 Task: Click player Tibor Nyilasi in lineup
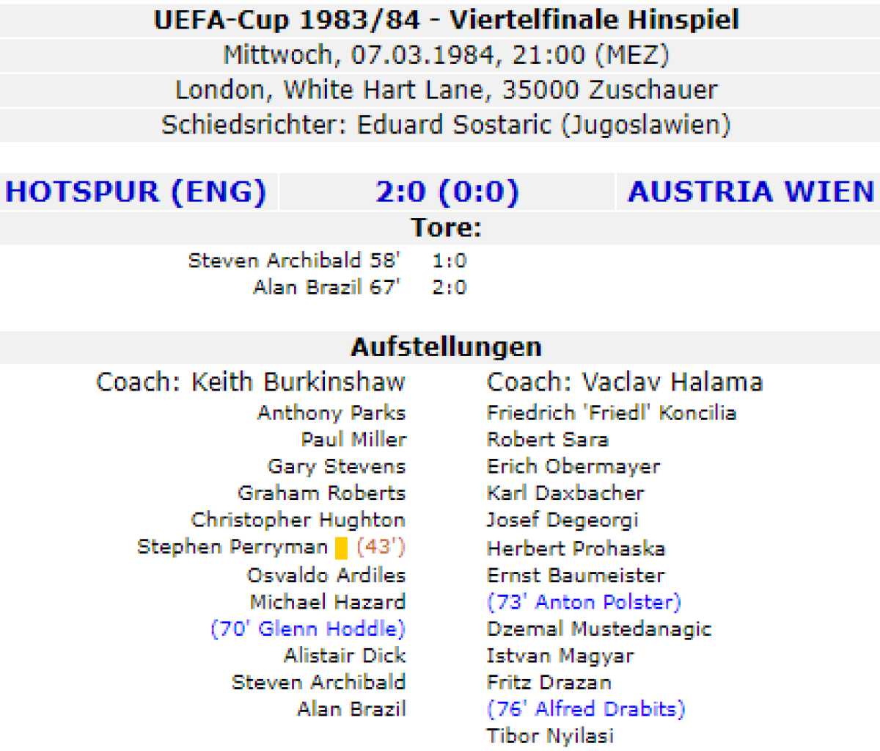pyautogui.click(x=550, y=736)
